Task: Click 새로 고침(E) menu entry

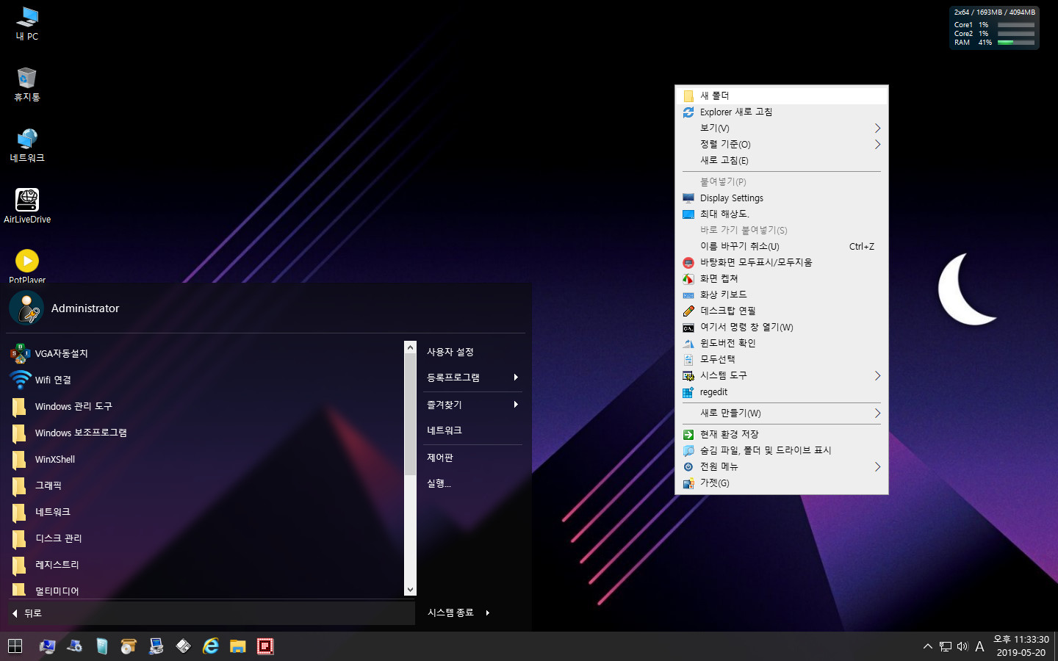Action: (782, 160)
